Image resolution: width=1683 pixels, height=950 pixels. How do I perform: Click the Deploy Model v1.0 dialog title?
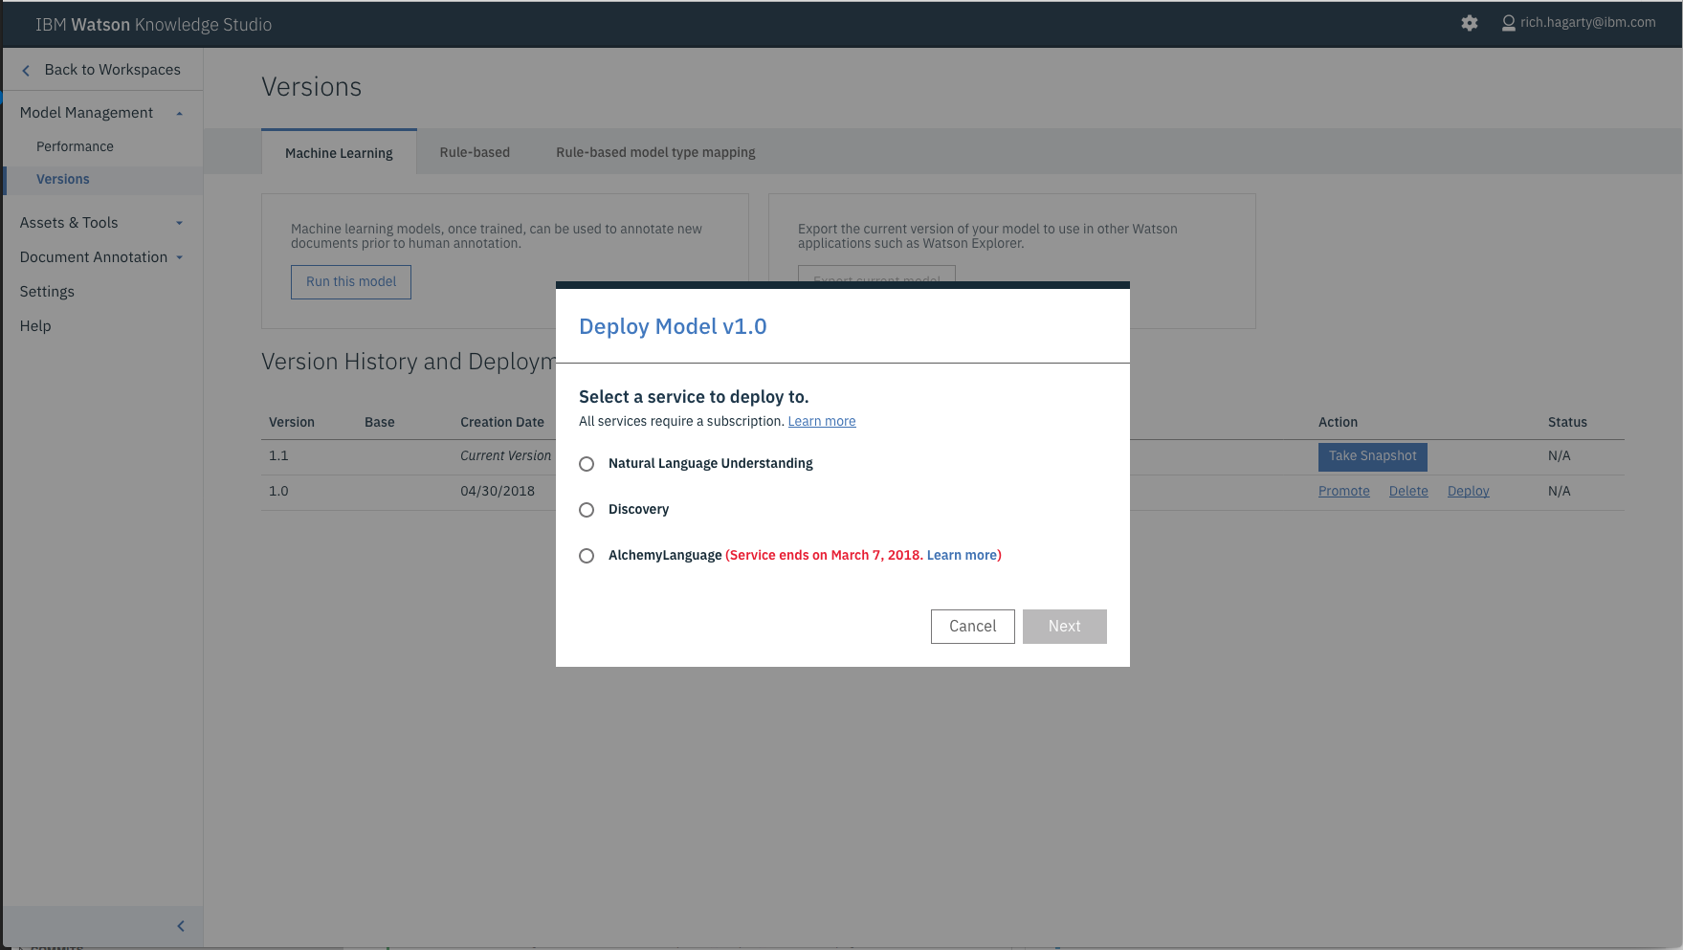(673, 326)
